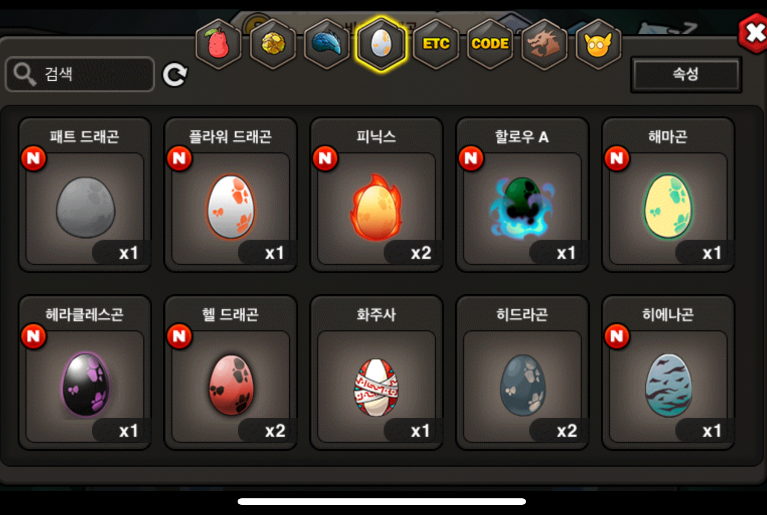Switch to the CODE tab

tap(490, 44)
